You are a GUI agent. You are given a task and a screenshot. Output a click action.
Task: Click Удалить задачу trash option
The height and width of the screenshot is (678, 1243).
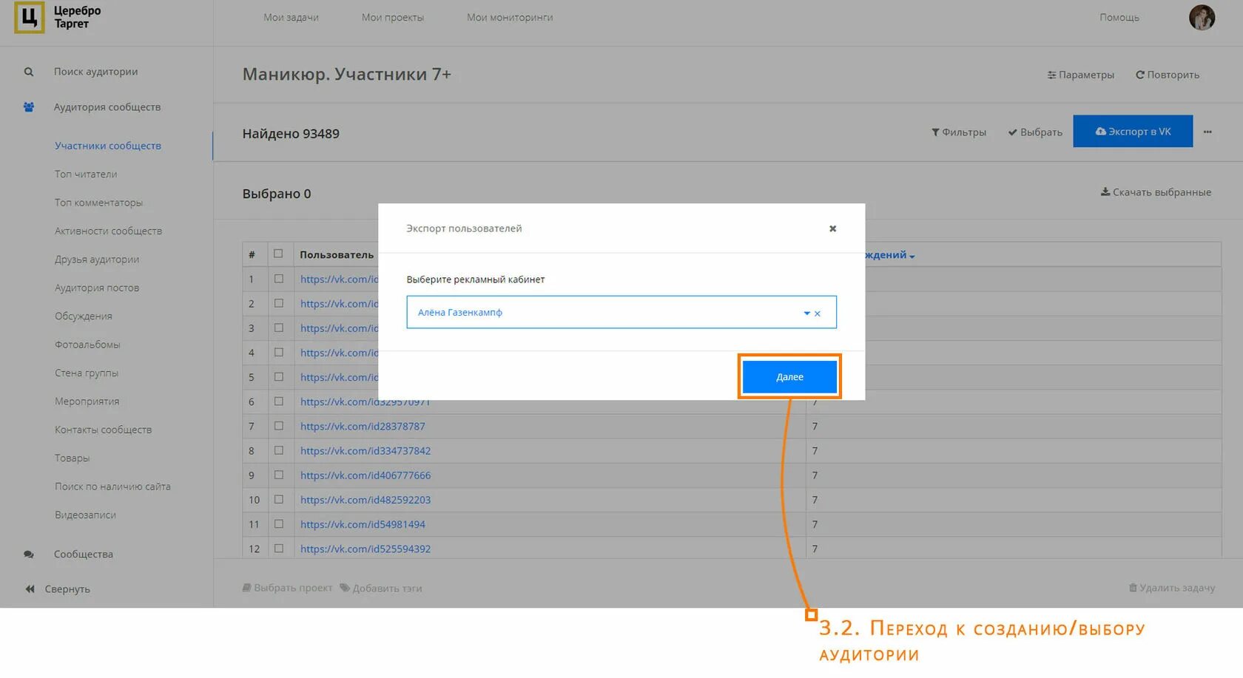tap(1172, 588)
